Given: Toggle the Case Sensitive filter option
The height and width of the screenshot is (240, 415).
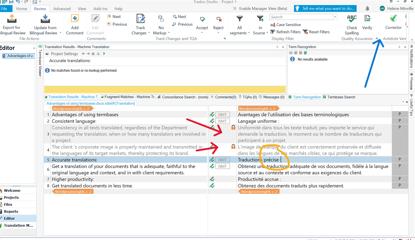Looking at the screenshot, I should [285, 24].
